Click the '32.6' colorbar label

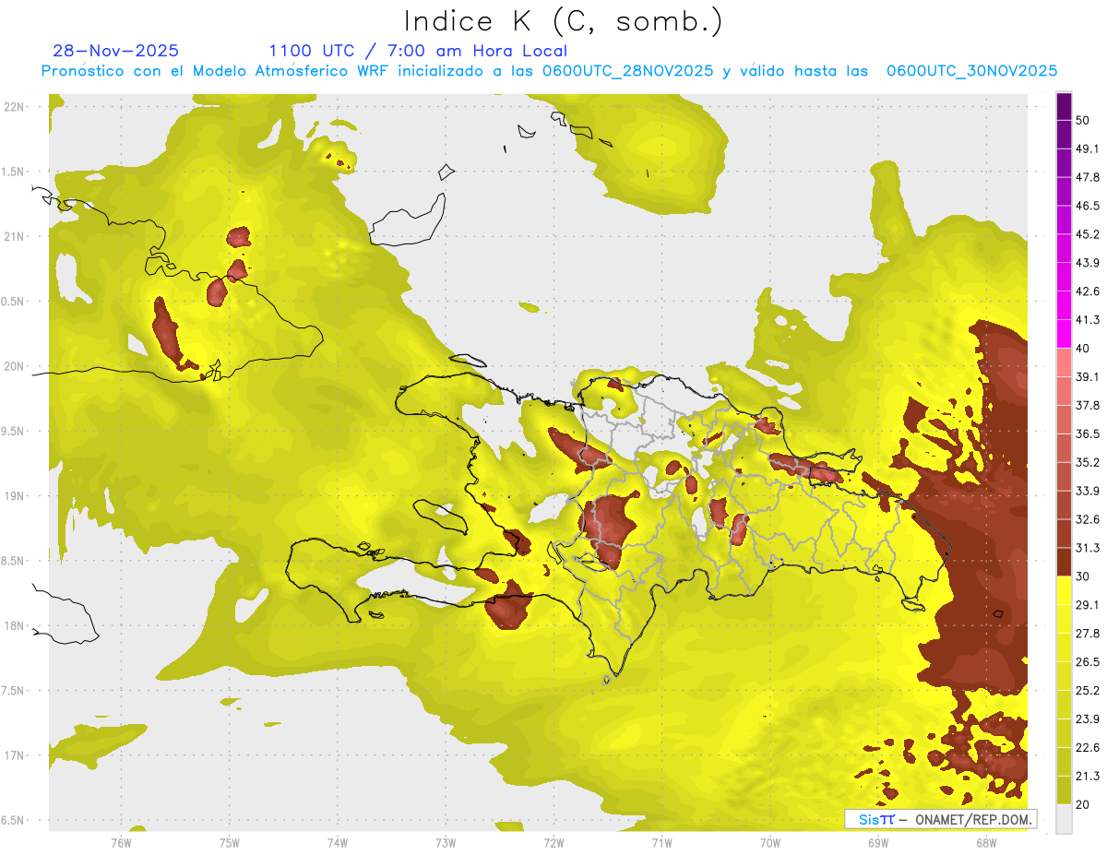(1088, 519)
